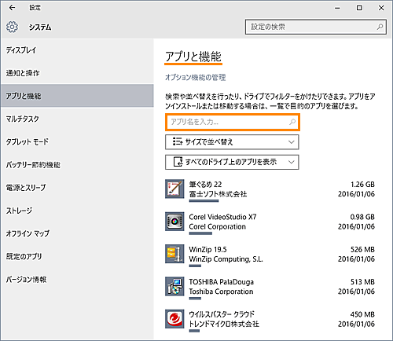Select アプリと機能 in the sidebar
Screen dimensions: 393x341
click(77, 96)
